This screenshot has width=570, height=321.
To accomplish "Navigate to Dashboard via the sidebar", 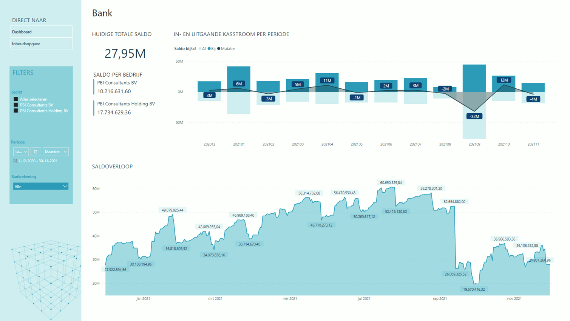I will 42,32.
